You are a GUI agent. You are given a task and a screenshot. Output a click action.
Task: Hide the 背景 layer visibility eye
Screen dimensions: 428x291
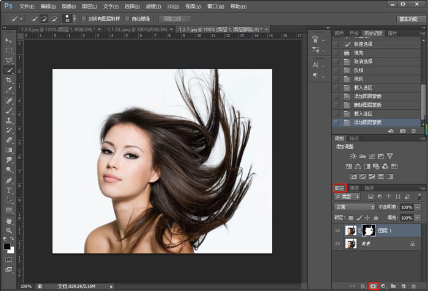pyautogui.click(x=338, y=243)
